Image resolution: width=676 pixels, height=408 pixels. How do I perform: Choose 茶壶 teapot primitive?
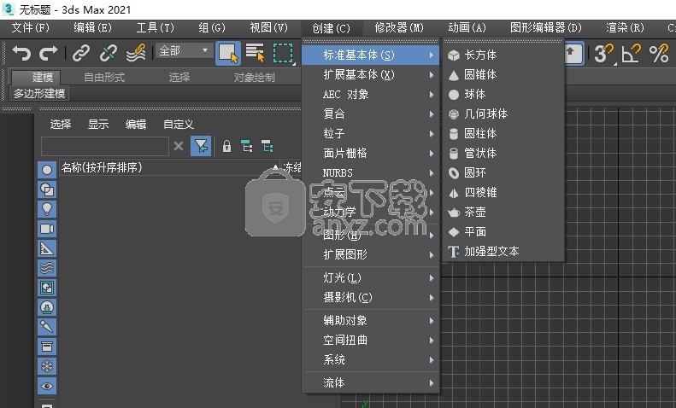pos(503,213)
